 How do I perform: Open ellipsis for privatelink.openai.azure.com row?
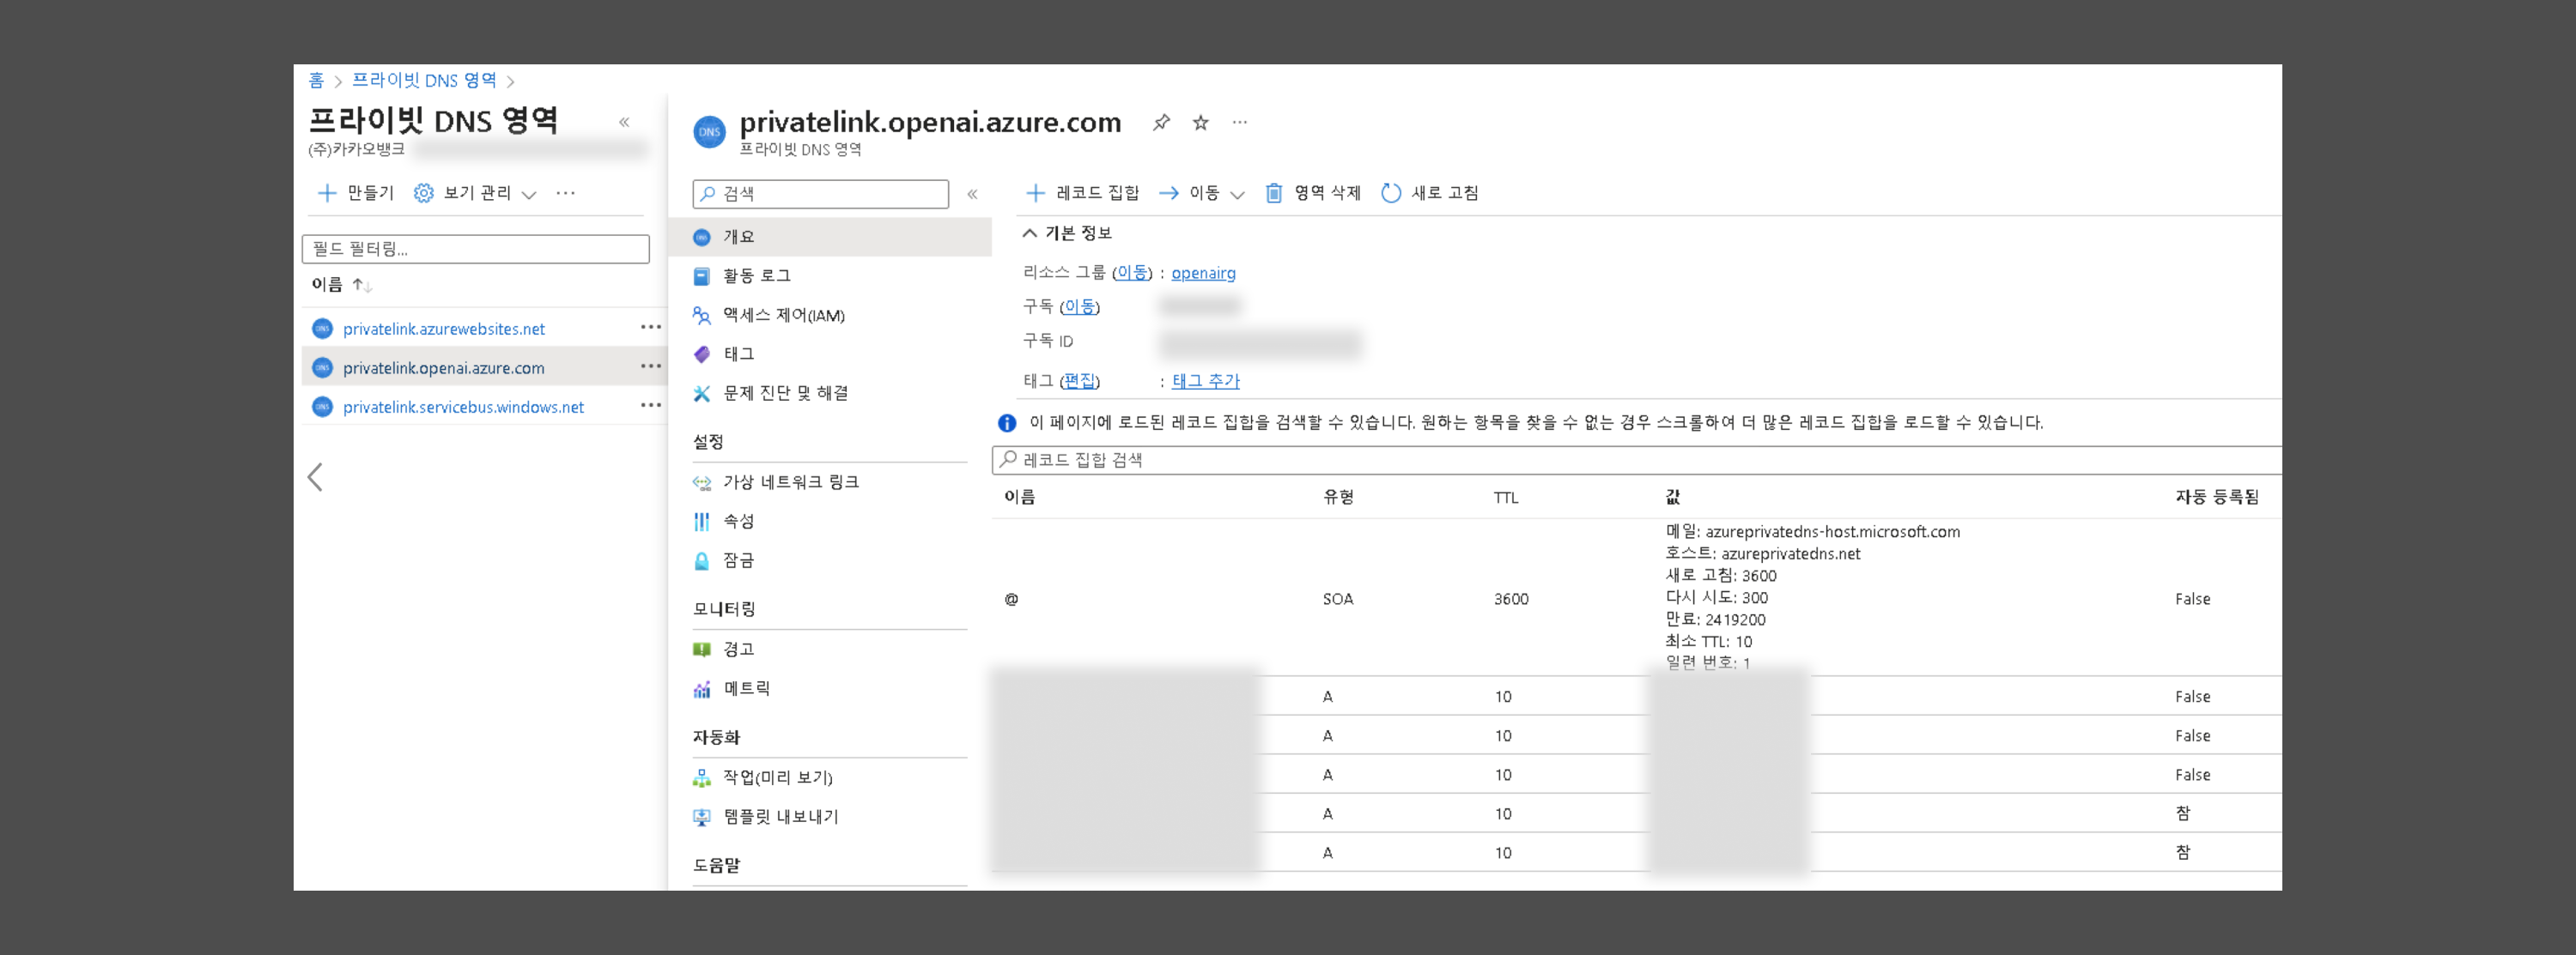point(651,366)
